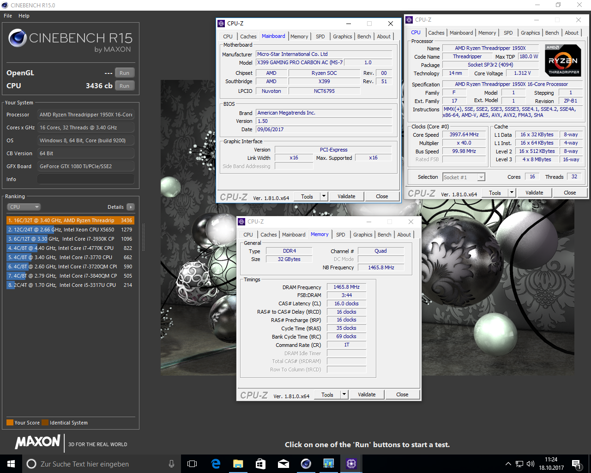Open the CPU ranking type dropdown
This screenshot has width=591, height=473.
pos(24,207)
